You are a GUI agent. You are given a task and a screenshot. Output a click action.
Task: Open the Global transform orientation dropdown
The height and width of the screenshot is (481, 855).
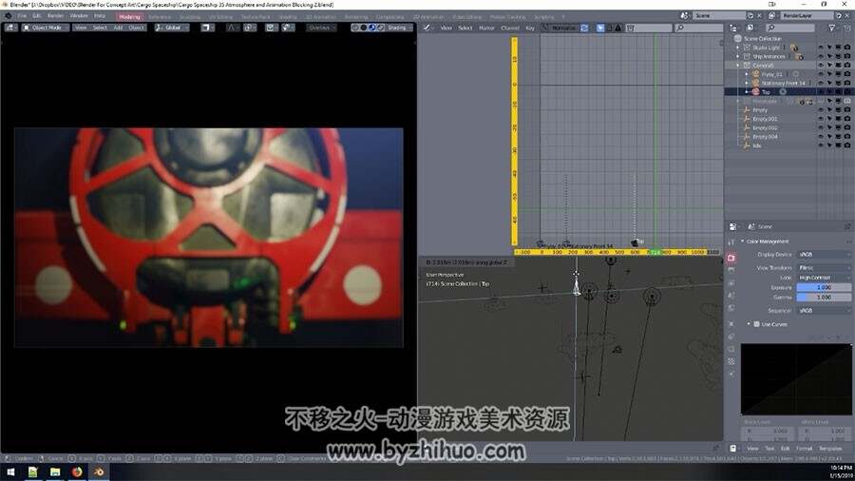(x=172, y=28)
